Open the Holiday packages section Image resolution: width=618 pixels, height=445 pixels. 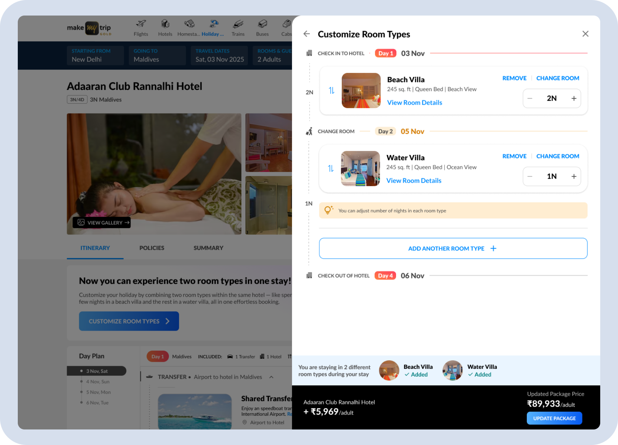tap(213, 28)
